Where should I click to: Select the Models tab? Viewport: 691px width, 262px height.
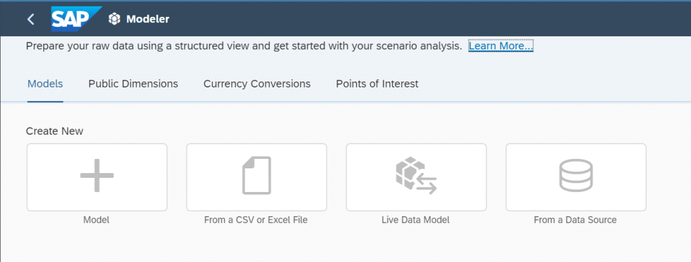tap(45, 84)
